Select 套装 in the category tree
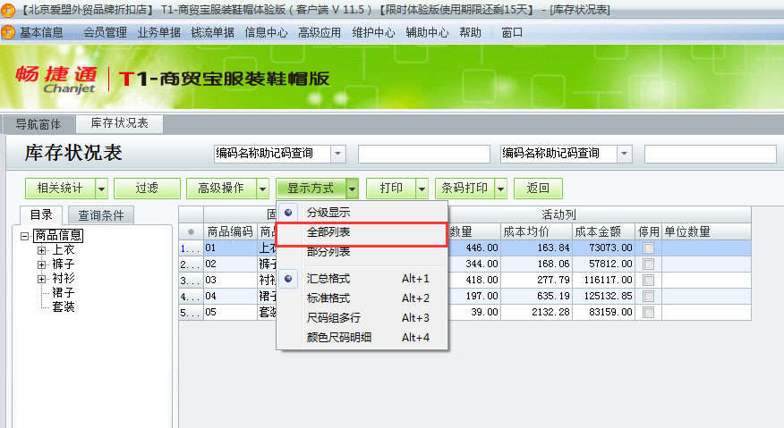This screenshot has height=428, width=784. tap(64, 306)
